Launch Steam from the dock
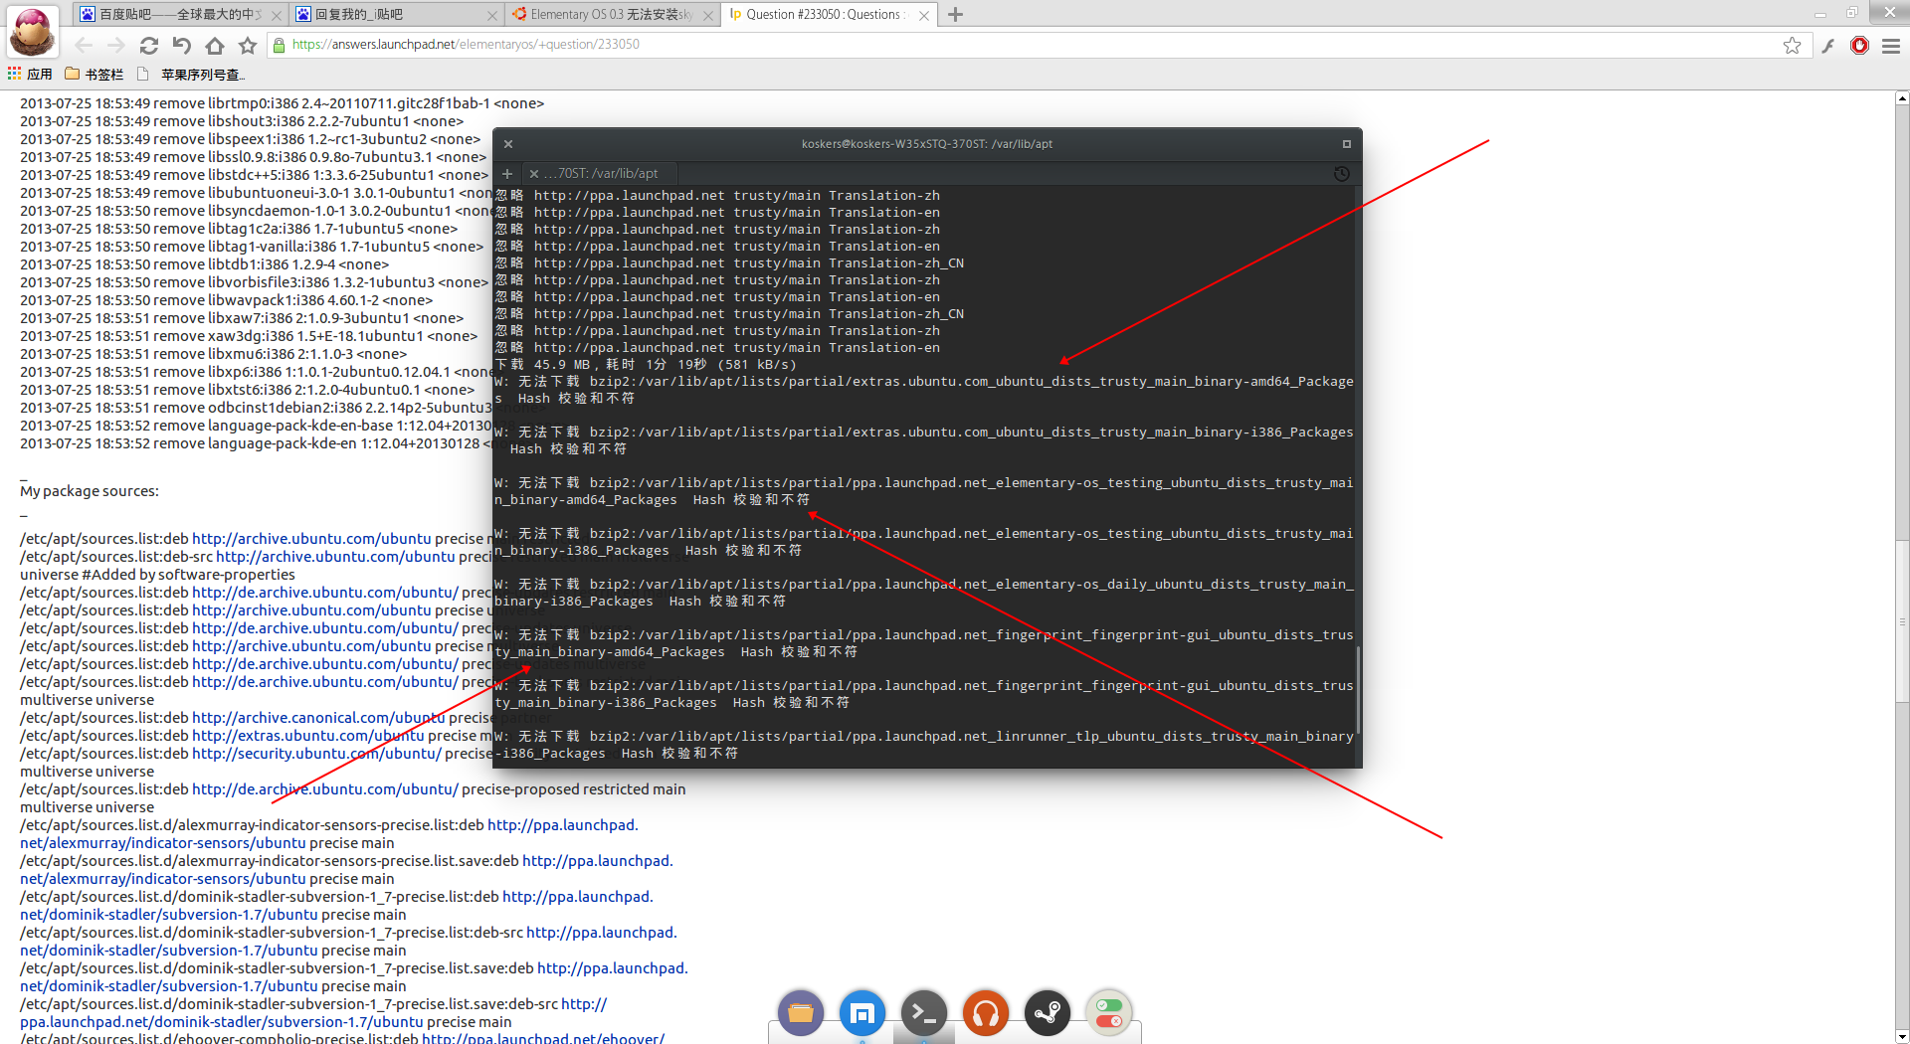The width and height of the screenshot is (1910, 1044). pyautogui.click(x=1048, y=1013)
